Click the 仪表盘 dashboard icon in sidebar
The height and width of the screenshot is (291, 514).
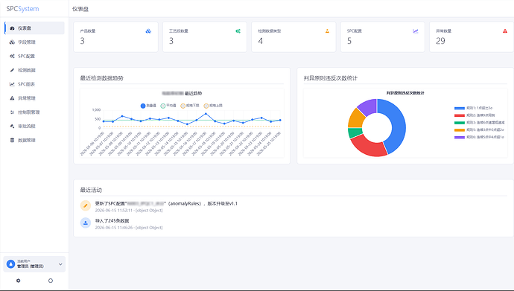pyautogui.click(x=12, y=28)
